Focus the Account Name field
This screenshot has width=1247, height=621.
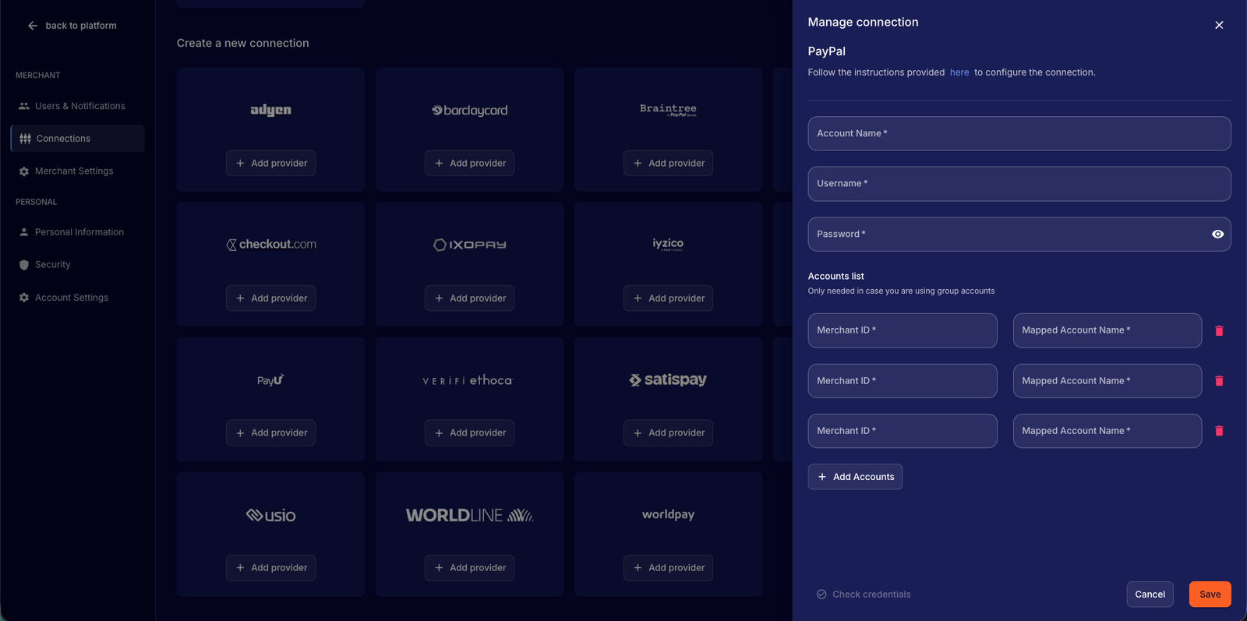tap(1019, 134)
